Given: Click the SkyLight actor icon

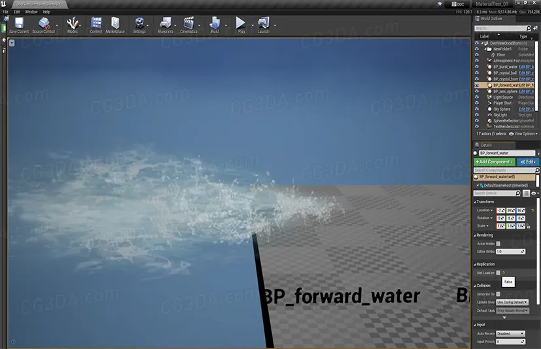Looking at the screenshot, I should point(489,115).
